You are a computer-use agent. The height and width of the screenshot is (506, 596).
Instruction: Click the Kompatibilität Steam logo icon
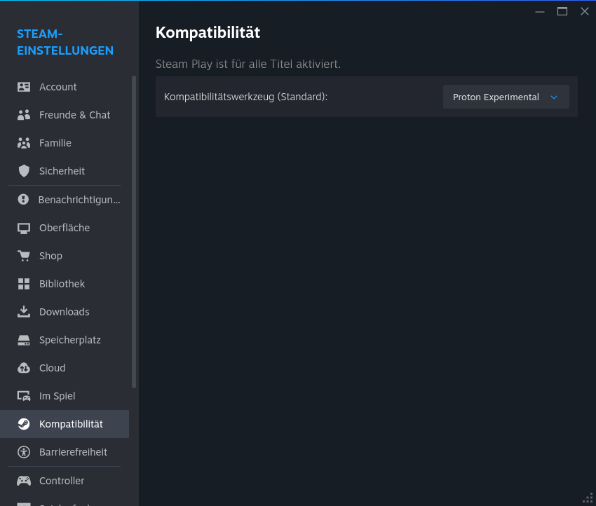(24, 424)
